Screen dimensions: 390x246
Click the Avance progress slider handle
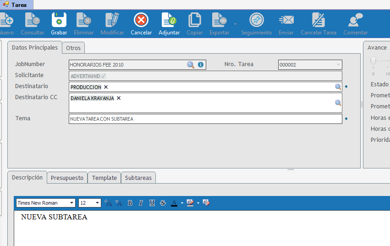pyautogui.click(x=373, y=61)
